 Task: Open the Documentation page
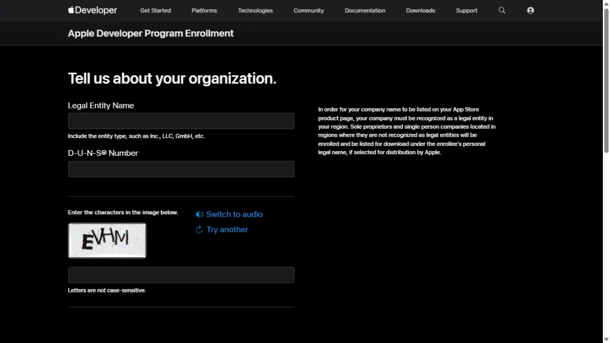[365, 10]
